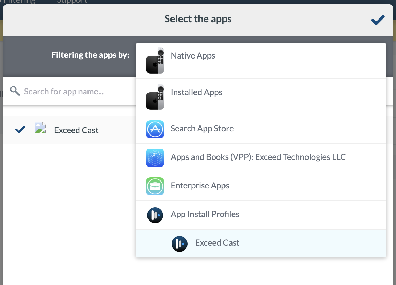Choose Native Apps filter
The image size is (396, 285).
261,61
